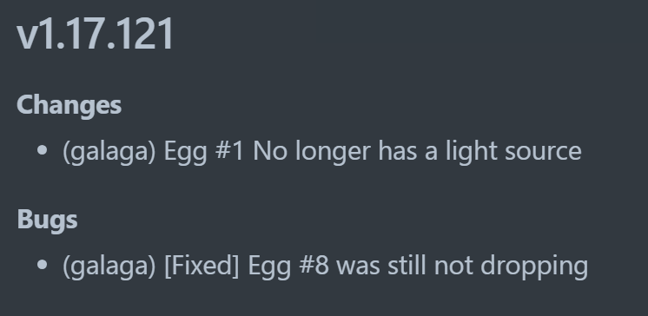Image resolution: width=648 pixels, height=316 pixels.
Task: Click the (galaga) tag in the Bugs entry
Action: (x=109, y=266)
